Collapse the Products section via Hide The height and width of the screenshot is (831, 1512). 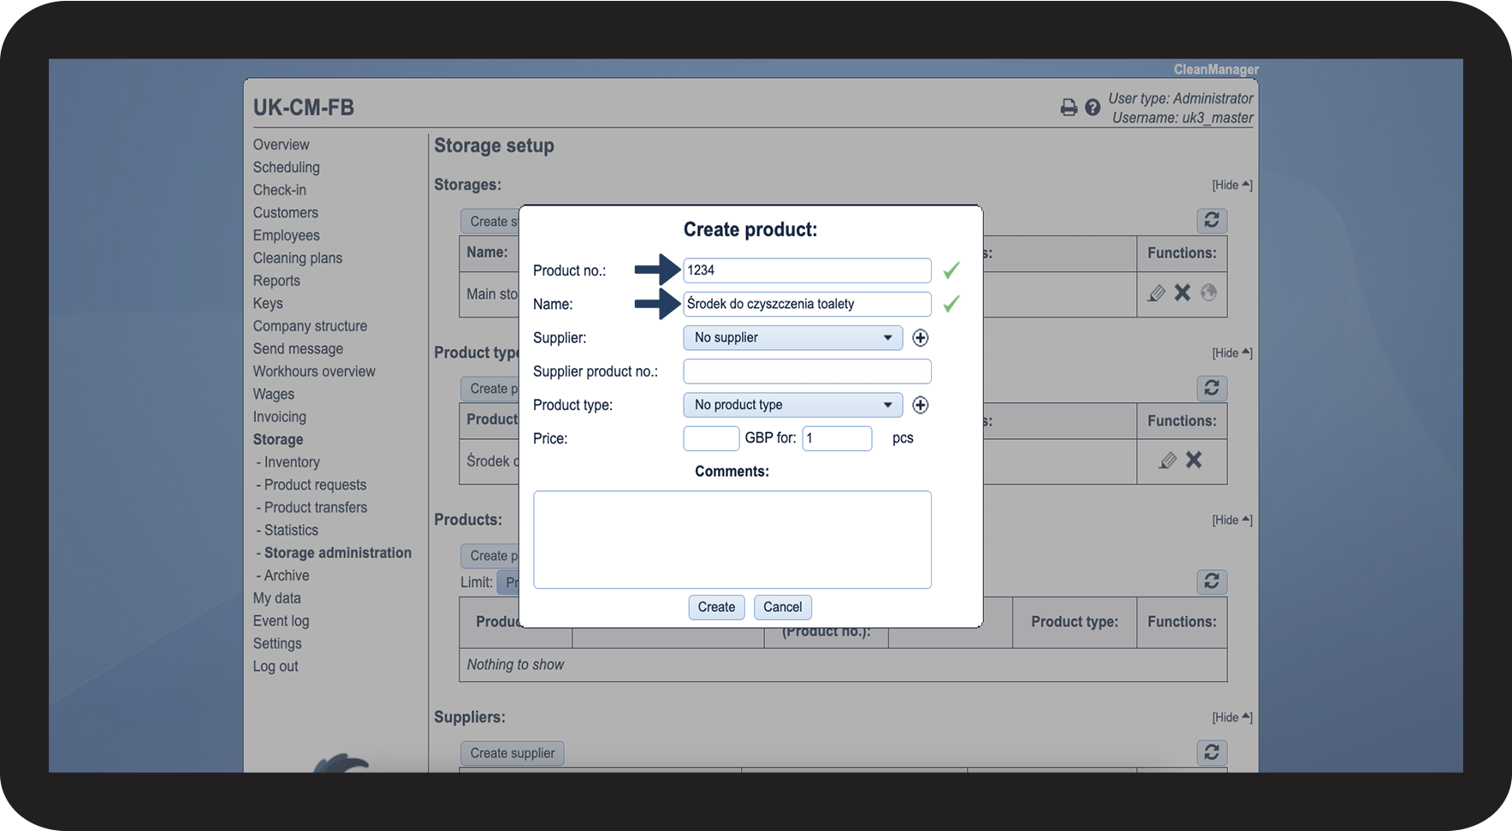point(1231,520)
